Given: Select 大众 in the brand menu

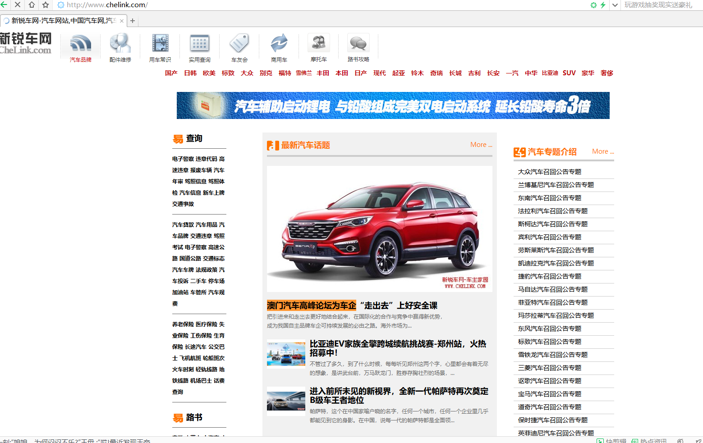Looking at the screenshot, I should [x=247, y=73].
